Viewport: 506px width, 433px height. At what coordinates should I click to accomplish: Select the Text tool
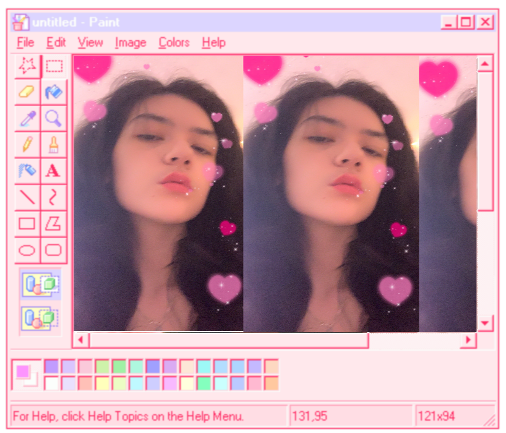coord(54,171)
